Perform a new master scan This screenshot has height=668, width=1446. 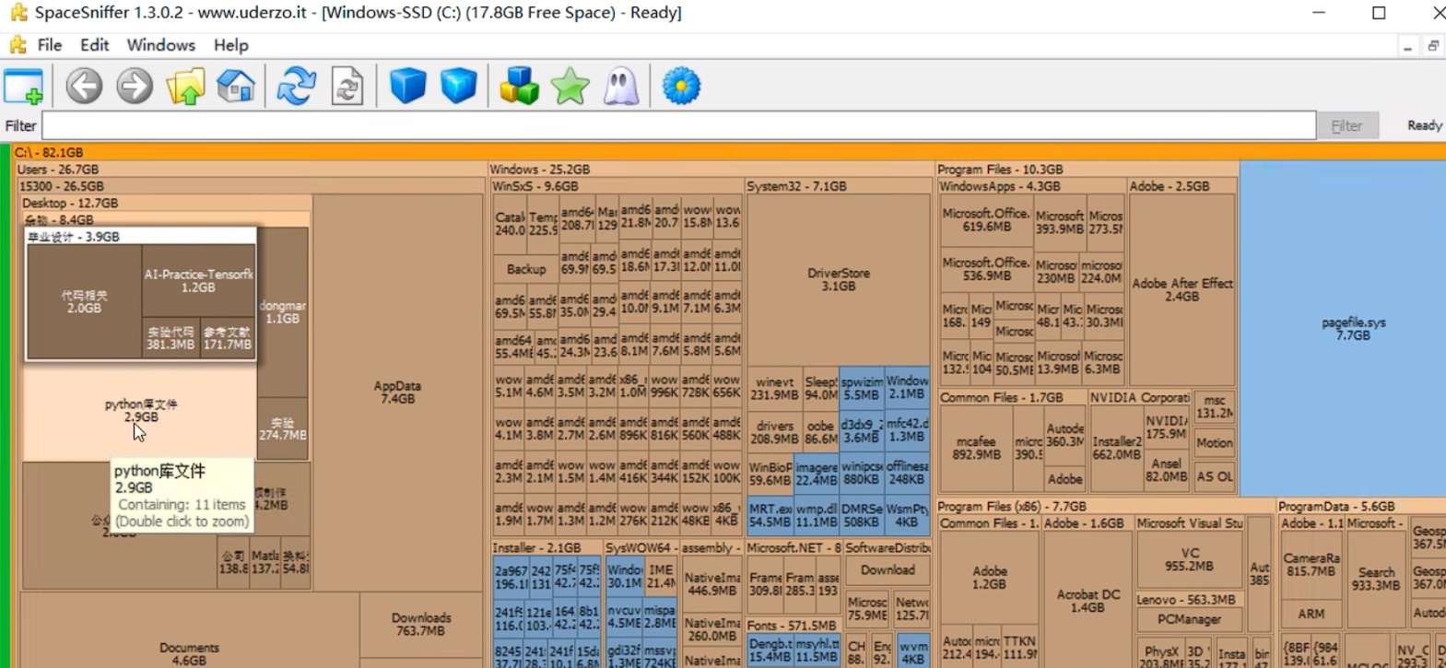pos(297,87)
